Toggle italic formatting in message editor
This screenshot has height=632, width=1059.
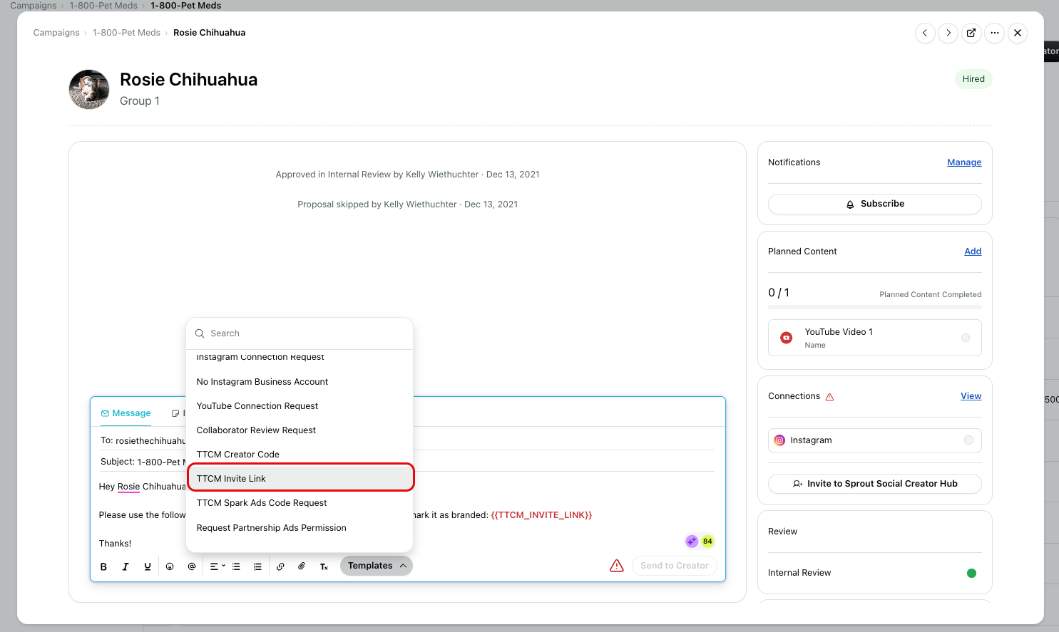126,566
